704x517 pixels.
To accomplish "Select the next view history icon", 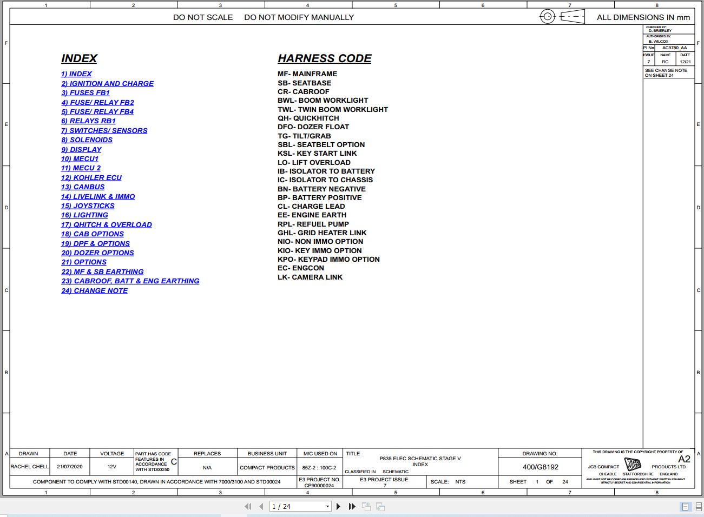I will coord(380,506).
